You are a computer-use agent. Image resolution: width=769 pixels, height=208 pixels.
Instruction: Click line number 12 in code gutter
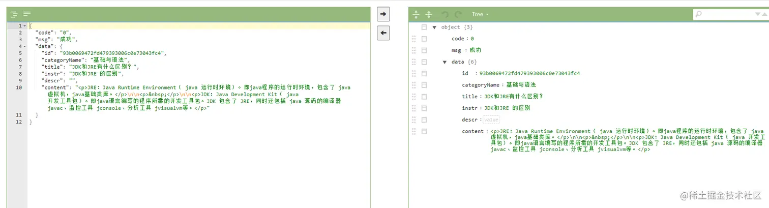(x=19, y=122)
